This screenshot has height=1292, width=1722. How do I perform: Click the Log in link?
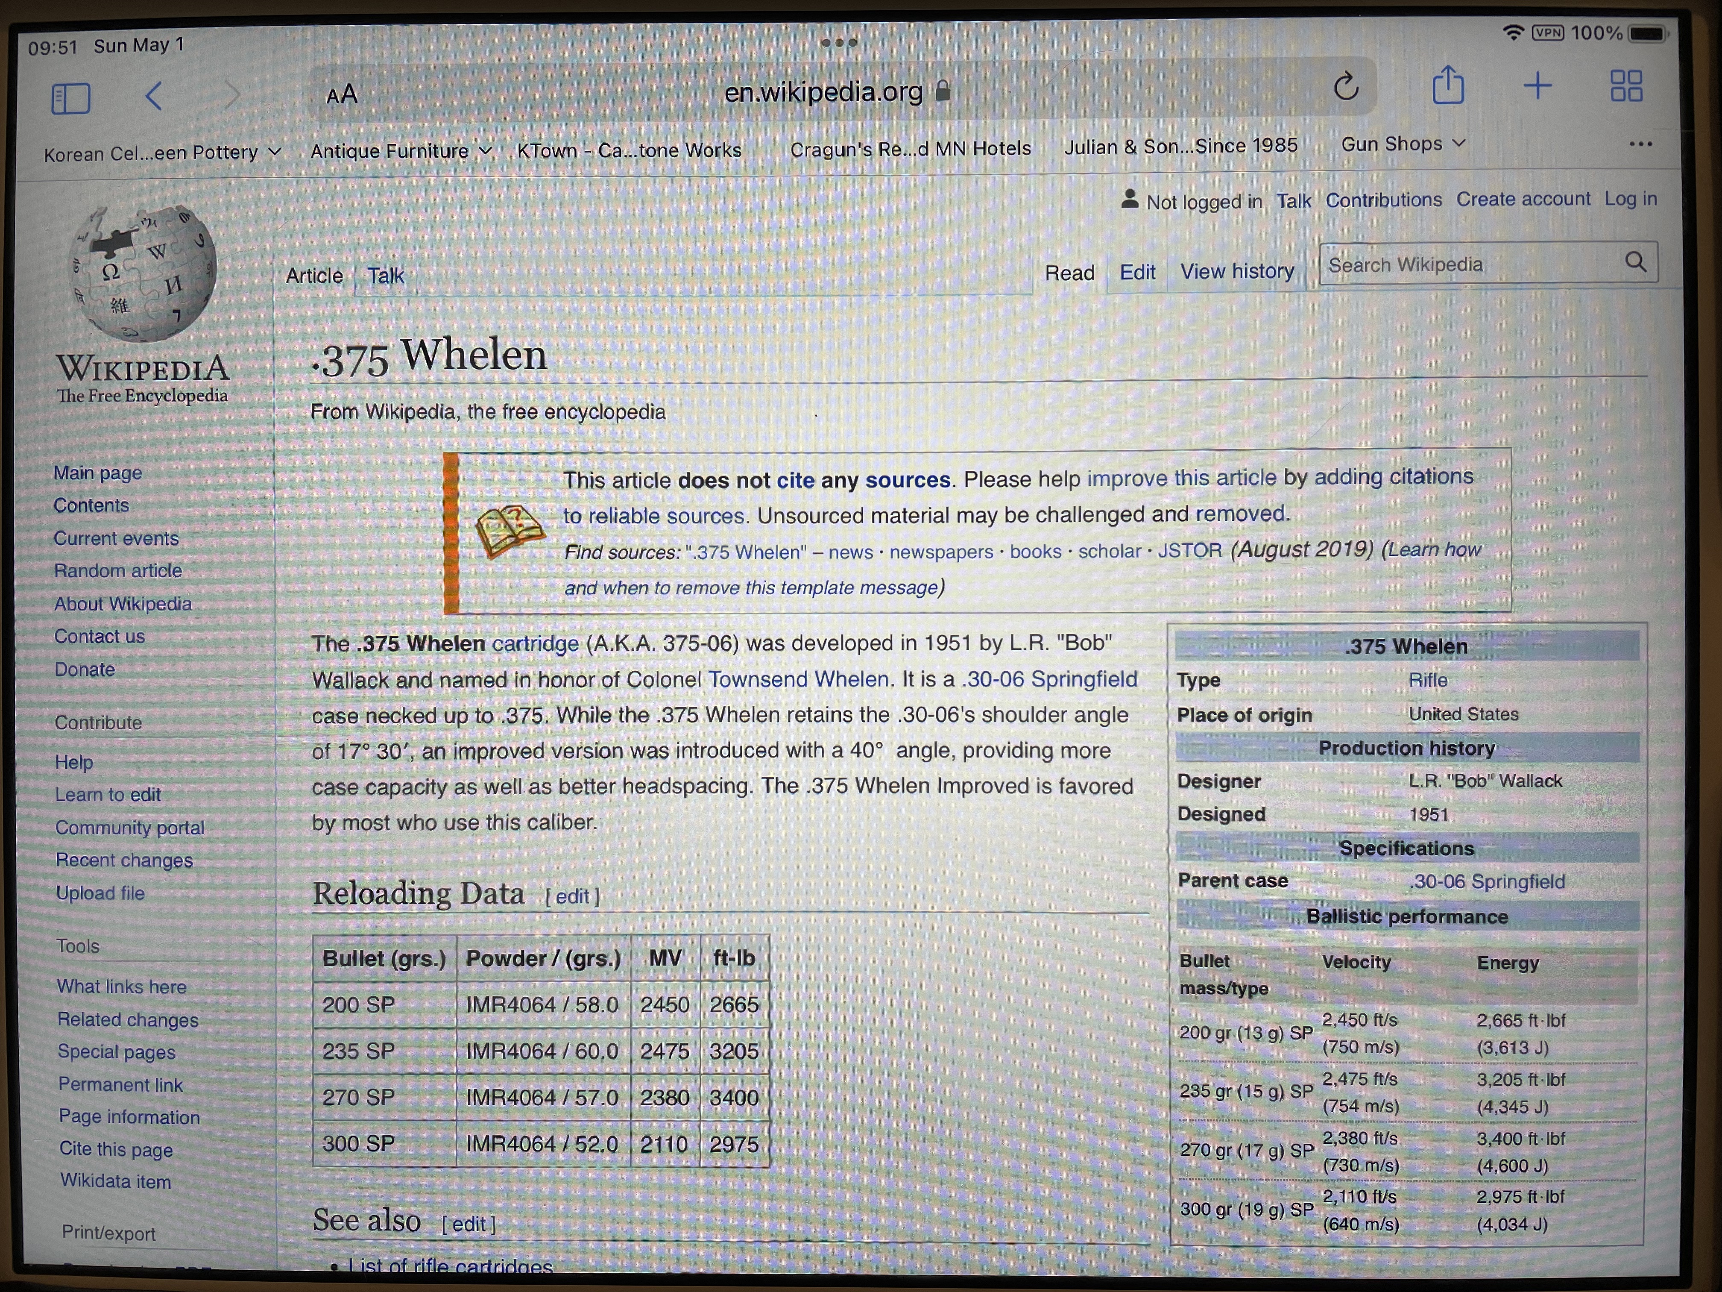[1630, 199]
